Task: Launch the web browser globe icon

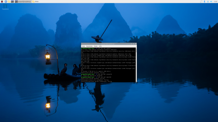Action: [6, 2]
